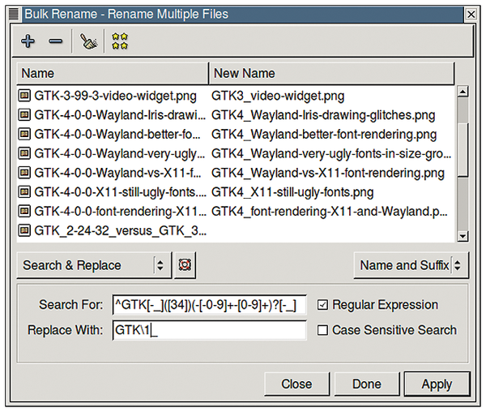The width and height of the screenshot is (486, 412).
Task: Remove selected files with the minus icon
Action: coord(55,41)
